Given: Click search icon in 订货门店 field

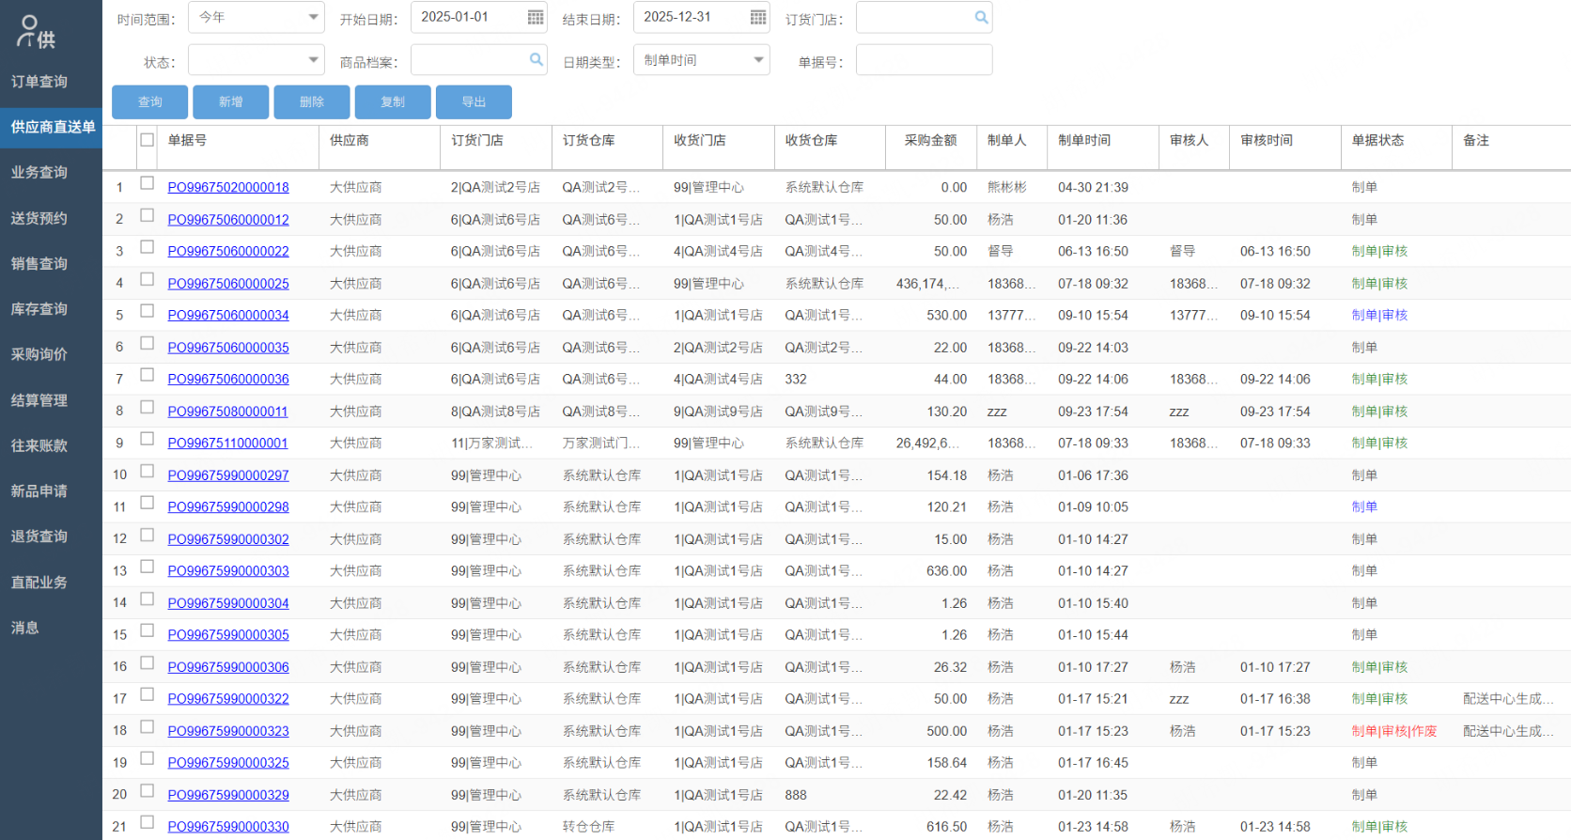Looking at the screenshot, I should pyautogui.click(x=981, y=18).
